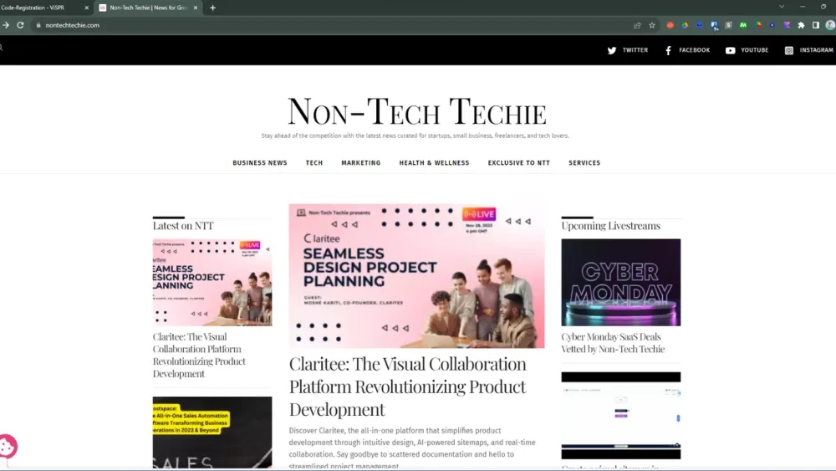Open the purple ribbon extension icon
836x471 pixels.
787,25
